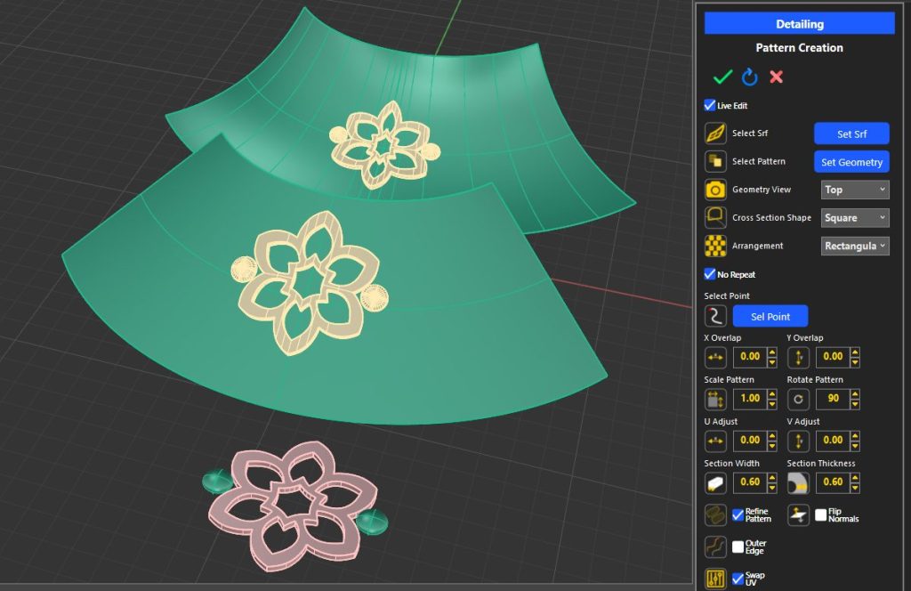Click the Geometry View camera icon

pos(715,190)
